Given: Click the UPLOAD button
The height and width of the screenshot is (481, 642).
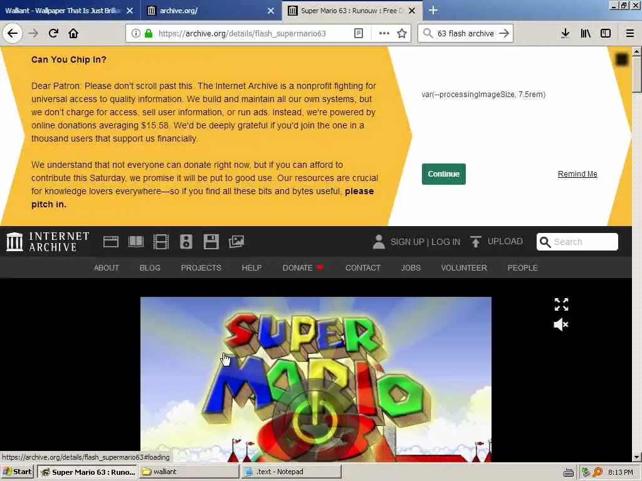Looking at the screenshot, I should 497,241.
